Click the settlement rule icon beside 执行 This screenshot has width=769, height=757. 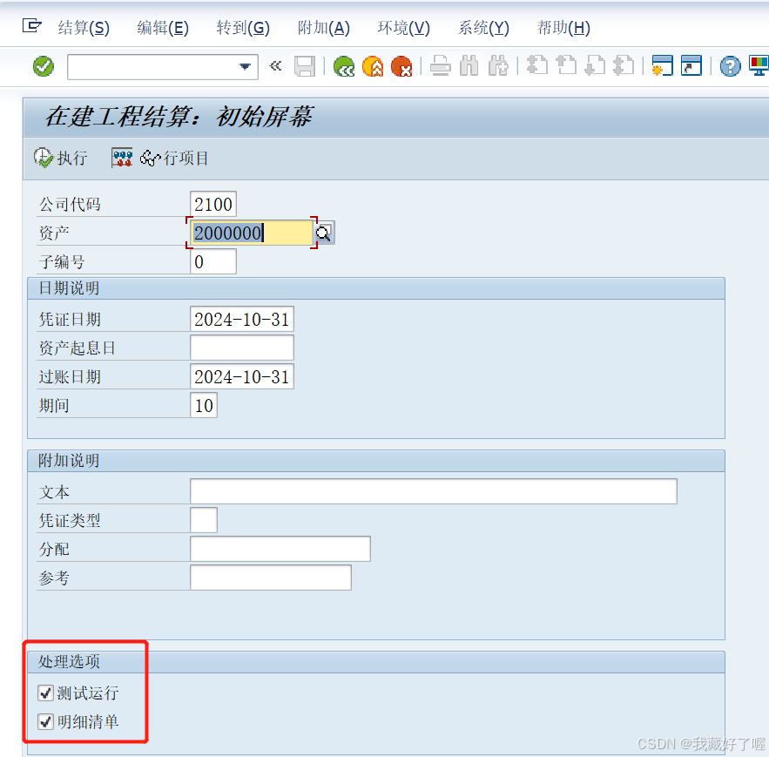tap(122, 158)
